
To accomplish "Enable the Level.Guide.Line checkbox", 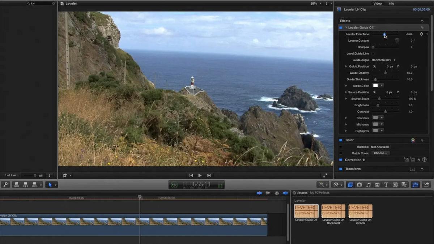I will coord(373,53).
